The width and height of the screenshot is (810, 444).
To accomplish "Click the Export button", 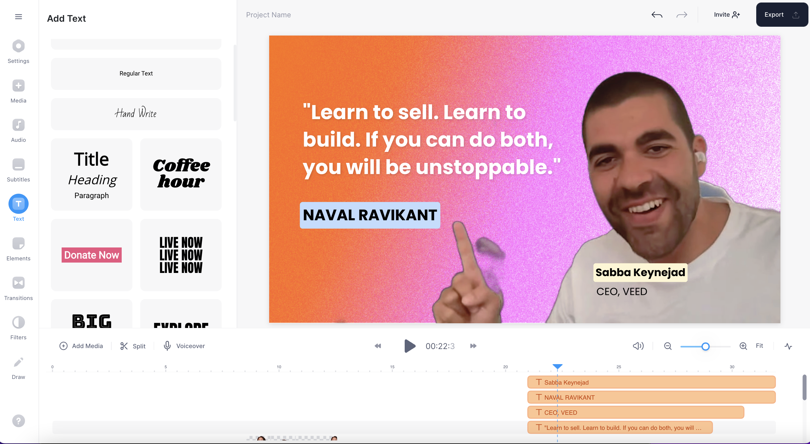I will point(781,15).
